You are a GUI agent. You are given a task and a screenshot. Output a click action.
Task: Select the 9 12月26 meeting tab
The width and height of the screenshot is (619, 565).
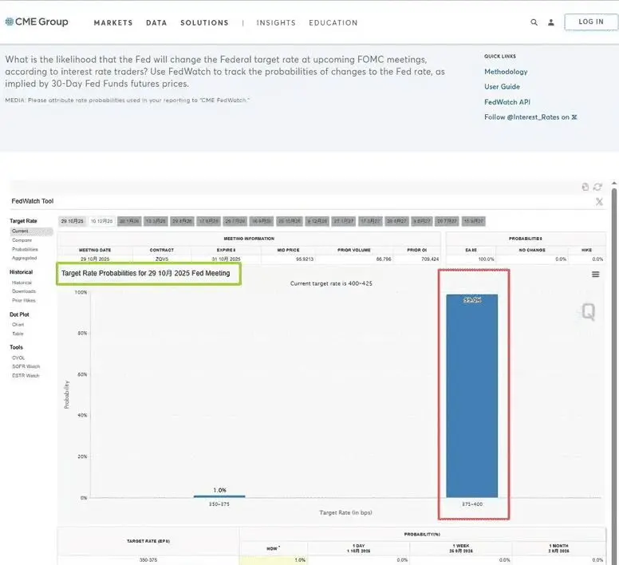(x=317, y=221)
